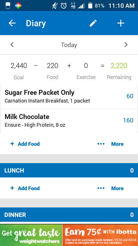Go to next day with right chevron
The height and width of the screenshot is (246, 138).
(126, 45)
